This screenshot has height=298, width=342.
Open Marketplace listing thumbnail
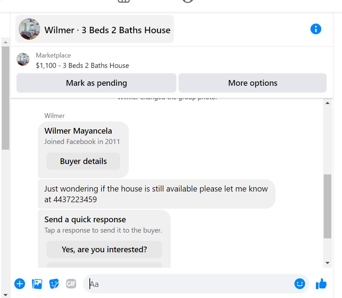click(x=23, y=59)
